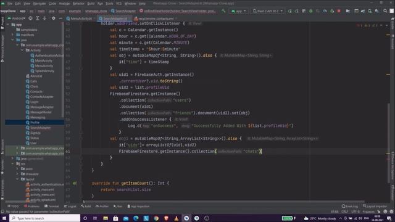Open the Android project view dropdown
Viewport: 395px width, 222px height.
point(16,18)
